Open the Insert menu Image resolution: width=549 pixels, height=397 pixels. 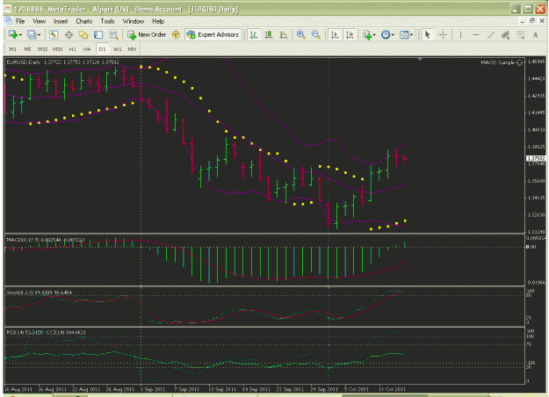click(x=61, y=21)
